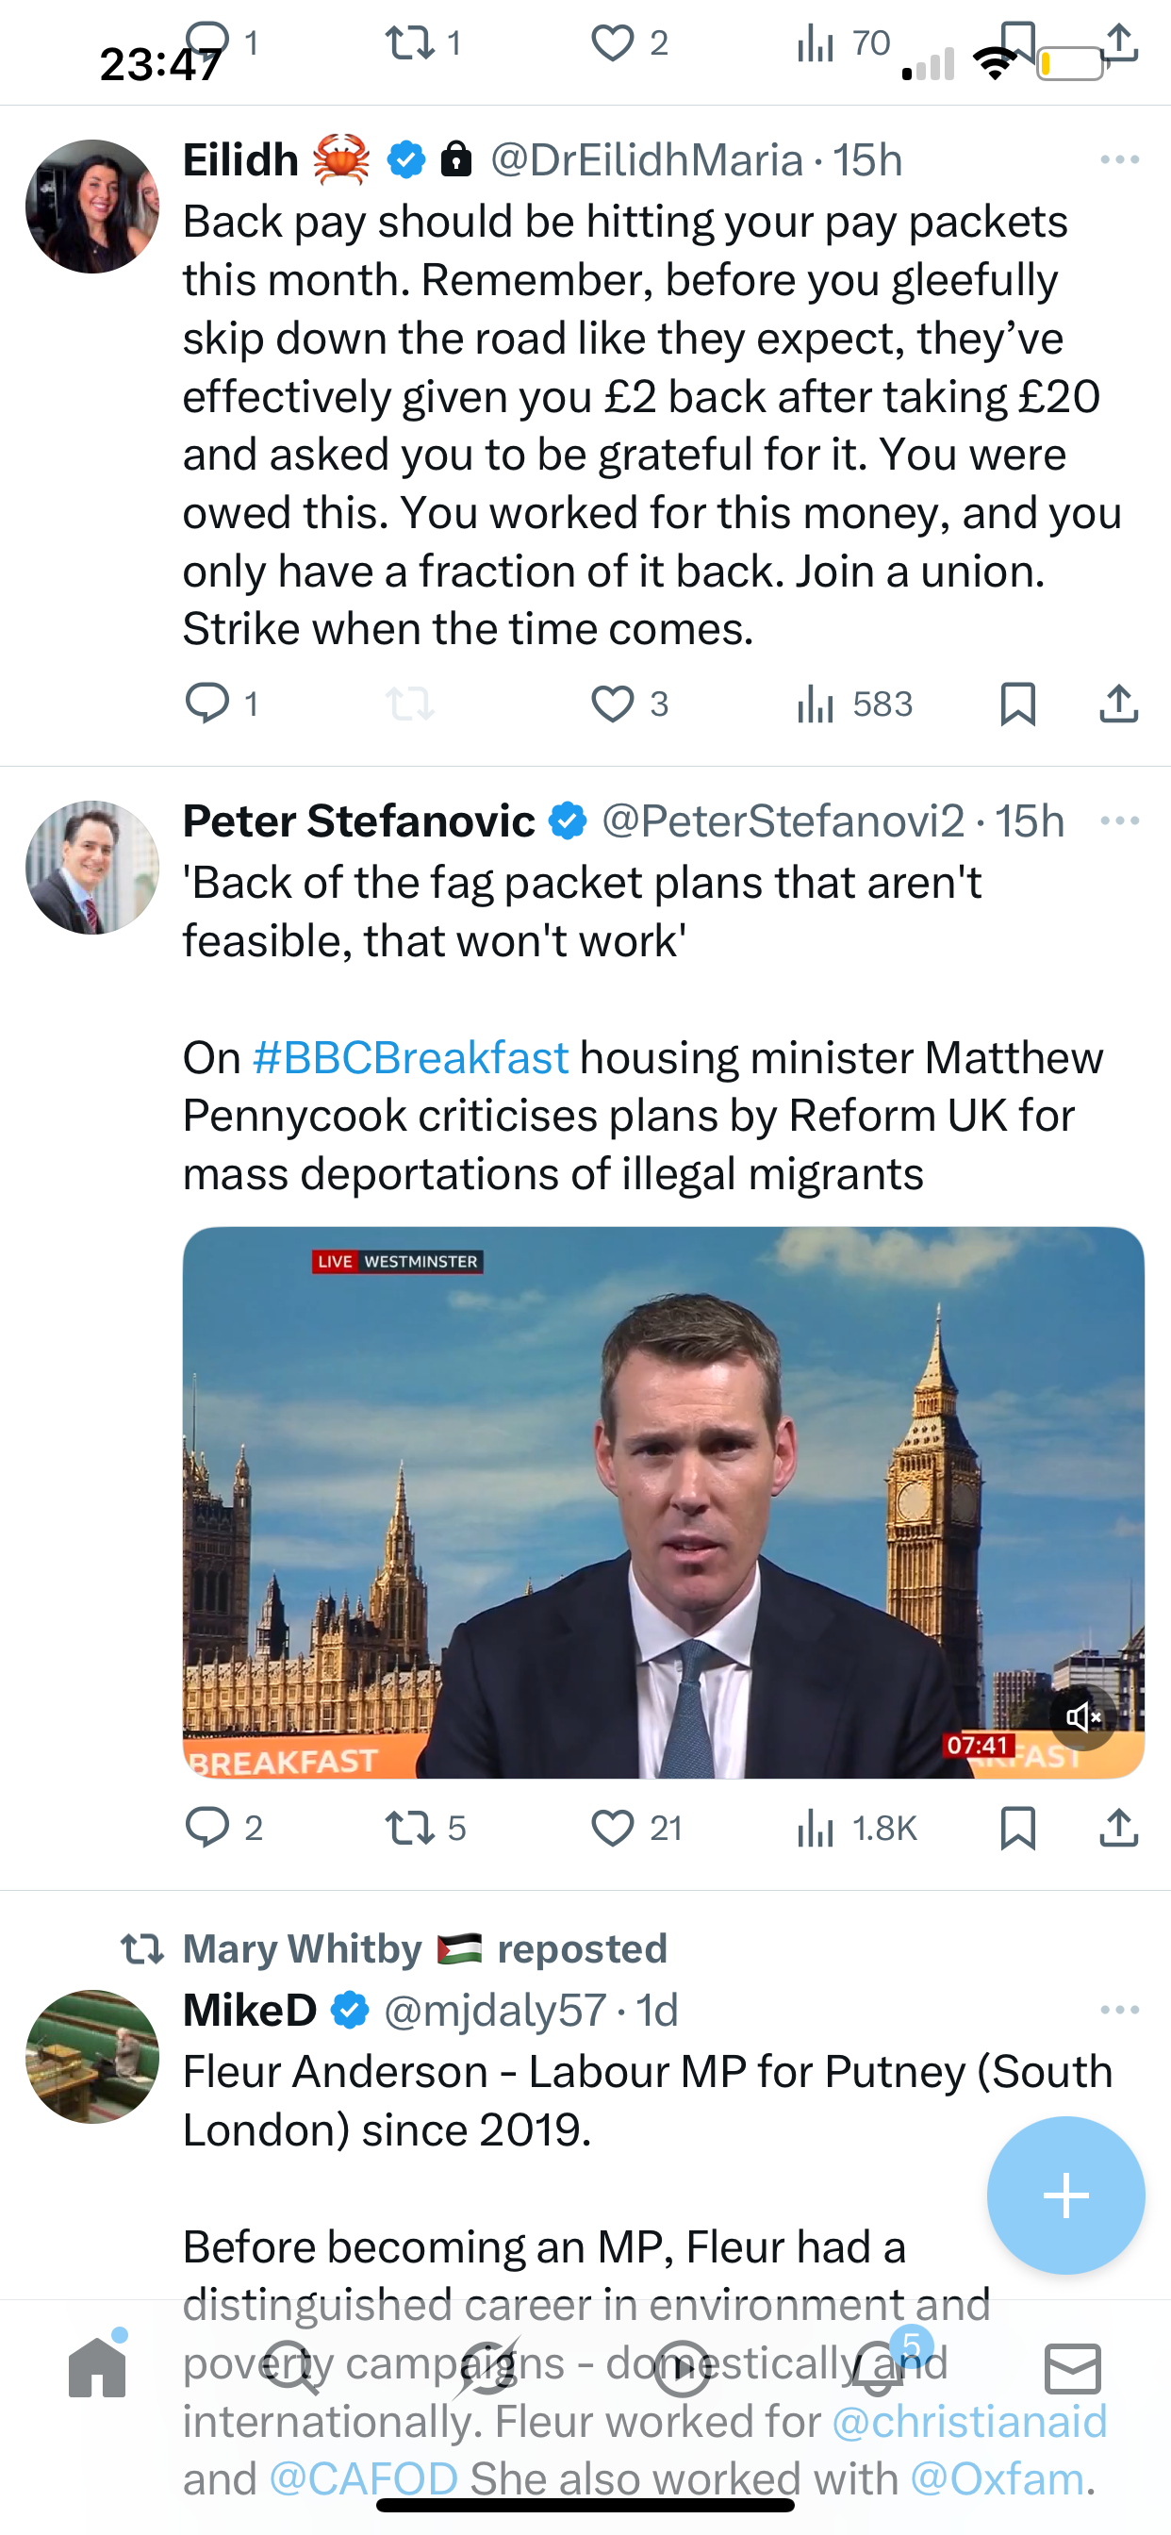The height and width of the screenshot is (2535, 1171).
Task: Open the Notifications bell
Action: (x=878, y=2370)
